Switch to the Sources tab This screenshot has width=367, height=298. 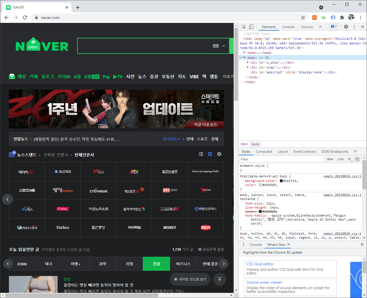coord(307,27)
